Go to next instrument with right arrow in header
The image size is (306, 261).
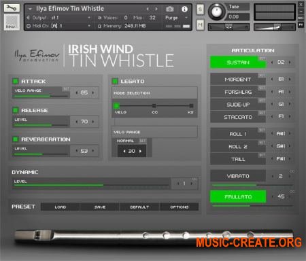click(x=156, y=9)
